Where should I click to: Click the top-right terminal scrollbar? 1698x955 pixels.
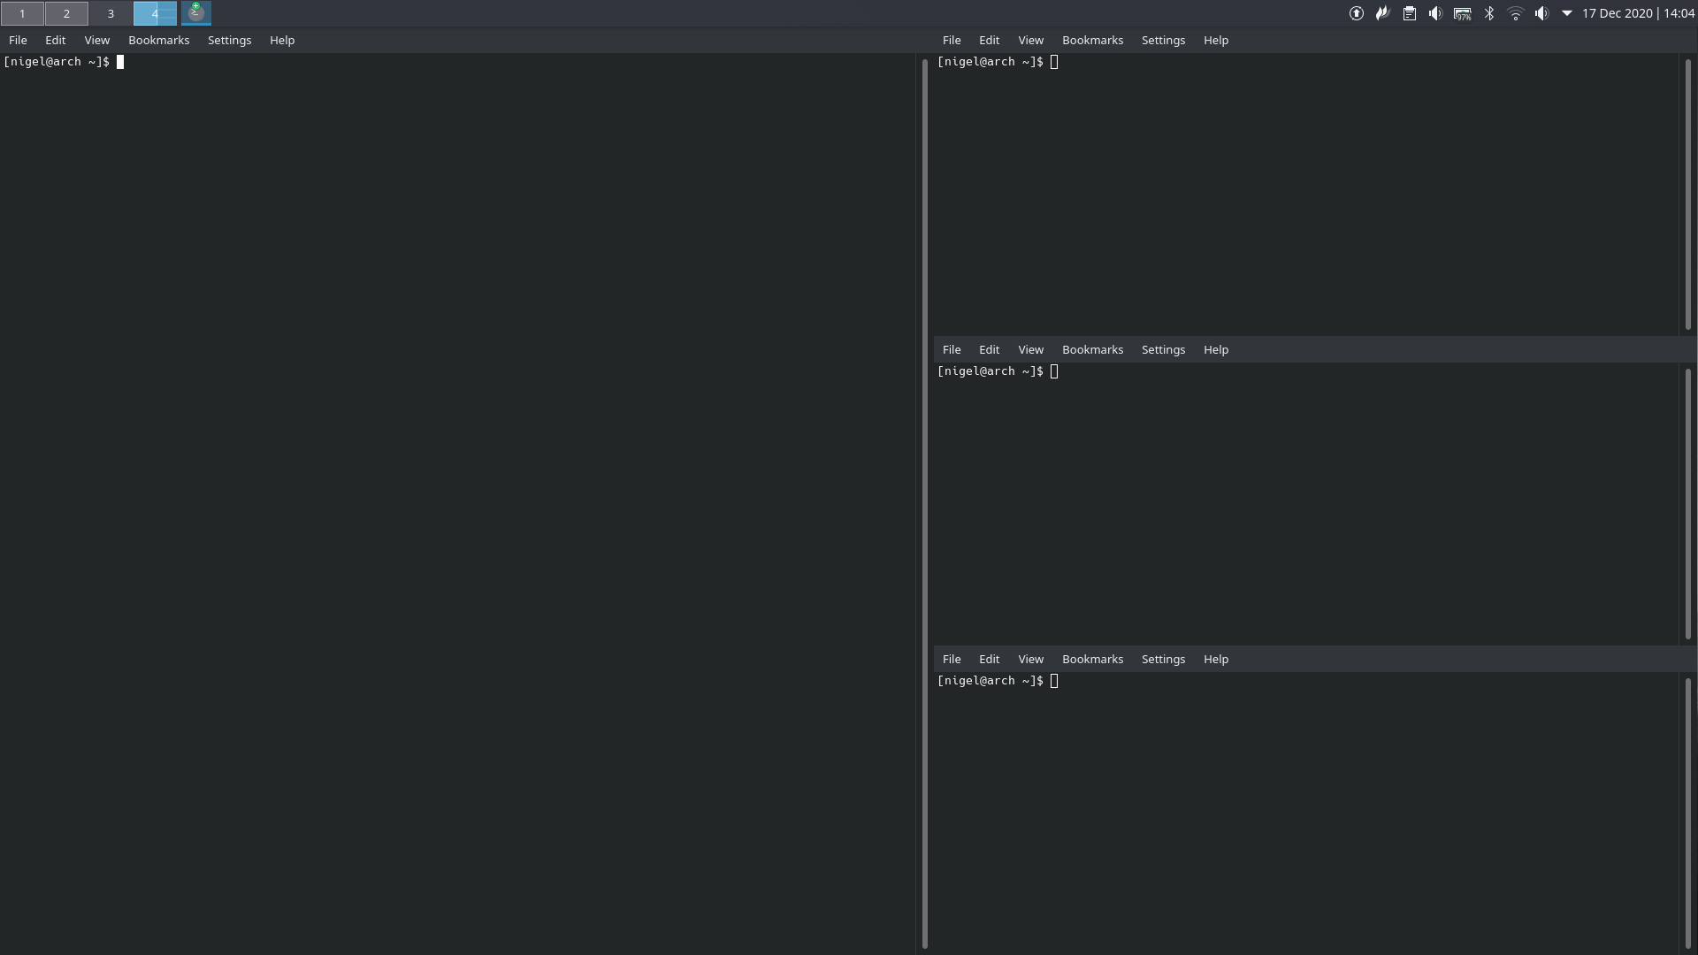(x=1687, y=195)
